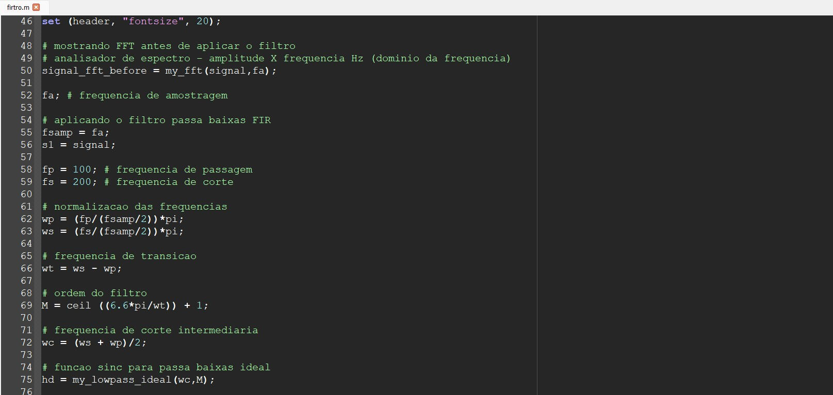Click the "wt = ws - wp;" statement
Screen dimensions: 833x395
pyautogui.click(x=81, y=268)
